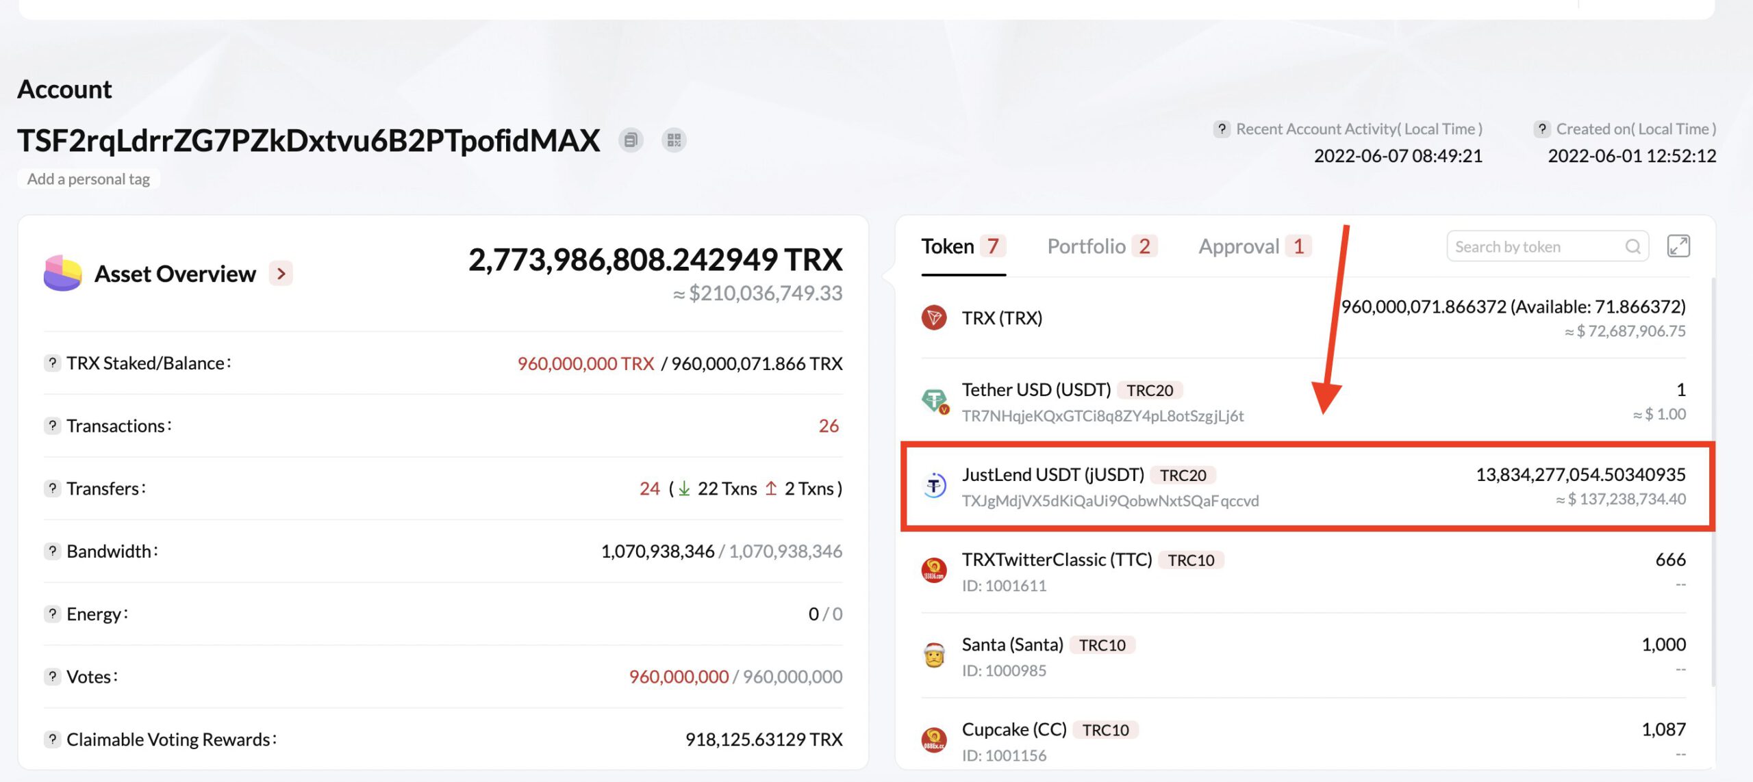Click the Bandwidth value 1,070,938,346
The height and width of the screenshot is (782, 1753).
click(657, 551)
